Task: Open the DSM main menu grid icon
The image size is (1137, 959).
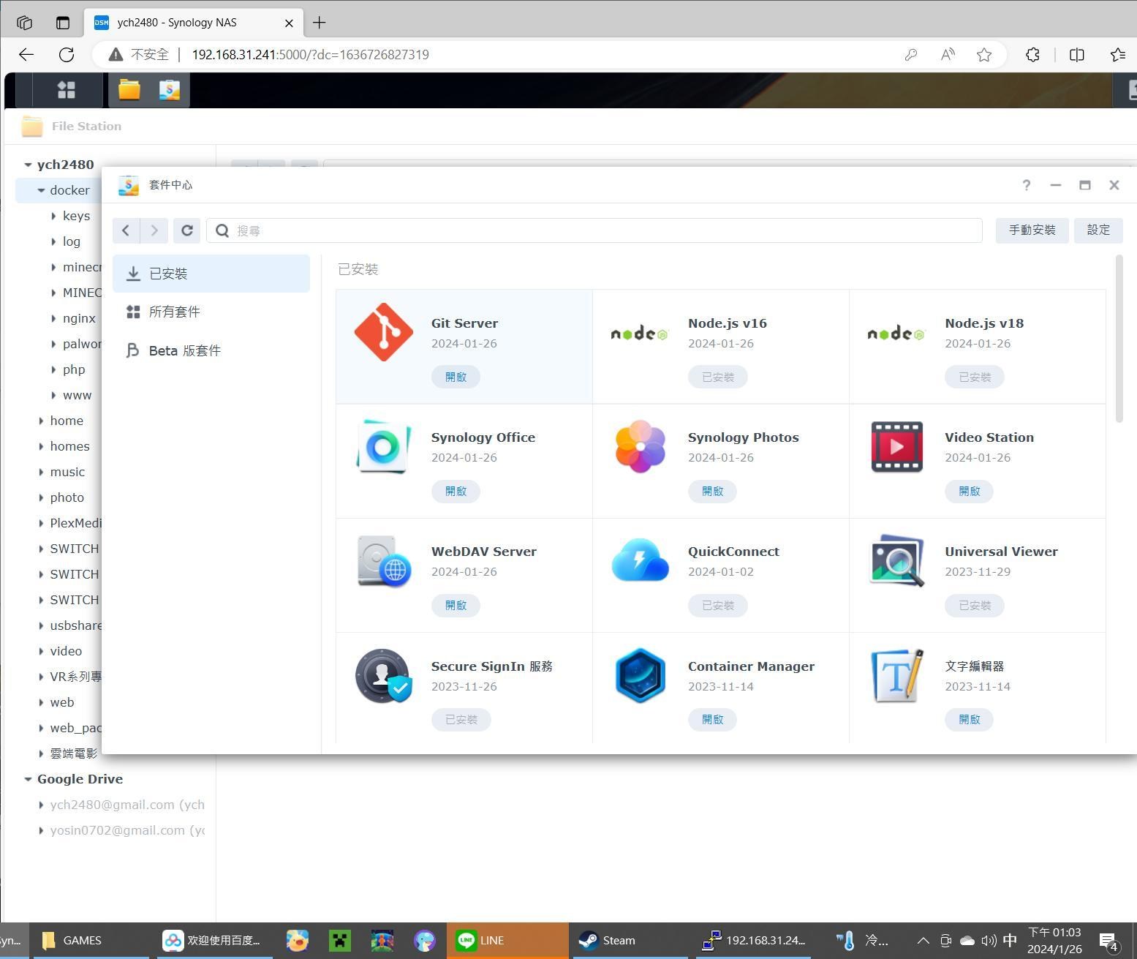Action: pos(67,89)
